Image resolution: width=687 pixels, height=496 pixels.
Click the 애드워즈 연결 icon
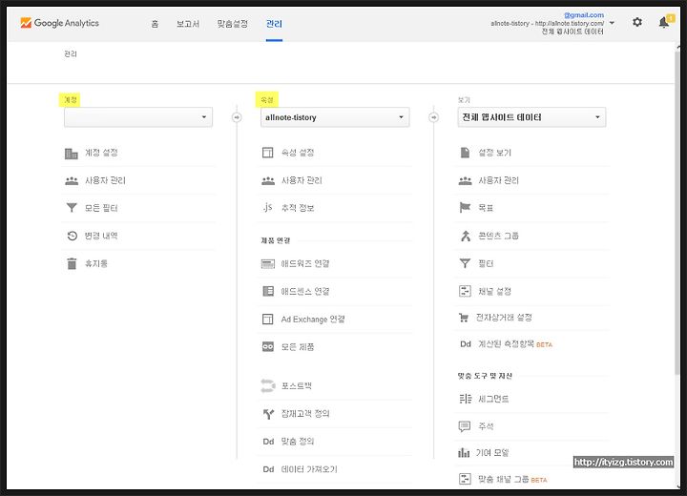[x=268, y=264]
